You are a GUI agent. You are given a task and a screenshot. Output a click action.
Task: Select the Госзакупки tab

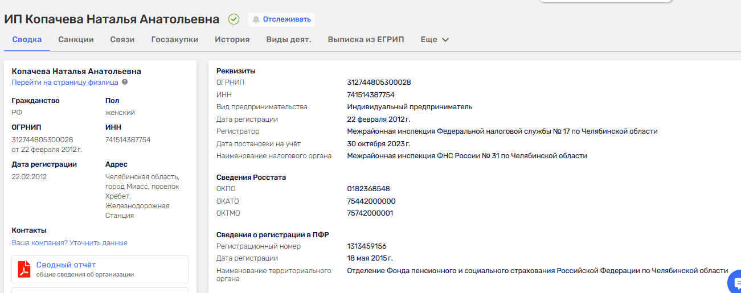(x=174, y=40)
